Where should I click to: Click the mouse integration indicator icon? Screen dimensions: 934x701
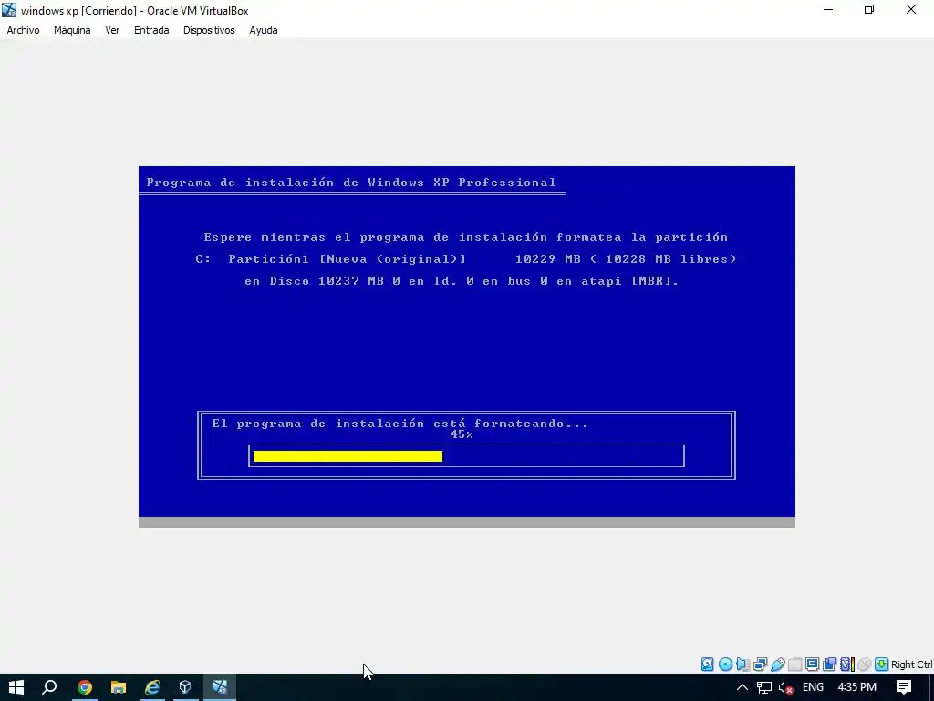point(865,664)
